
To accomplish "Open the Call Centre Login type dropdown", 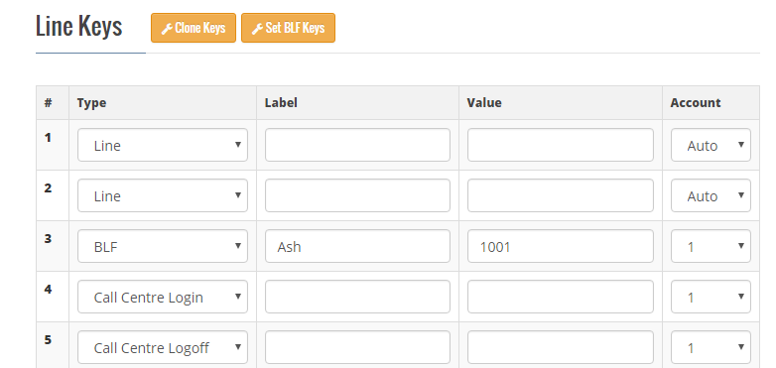I will (x=163, y=297).
